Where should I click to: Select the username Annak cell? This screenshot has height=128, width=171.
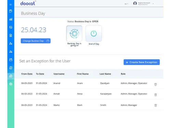pos(56,94)
